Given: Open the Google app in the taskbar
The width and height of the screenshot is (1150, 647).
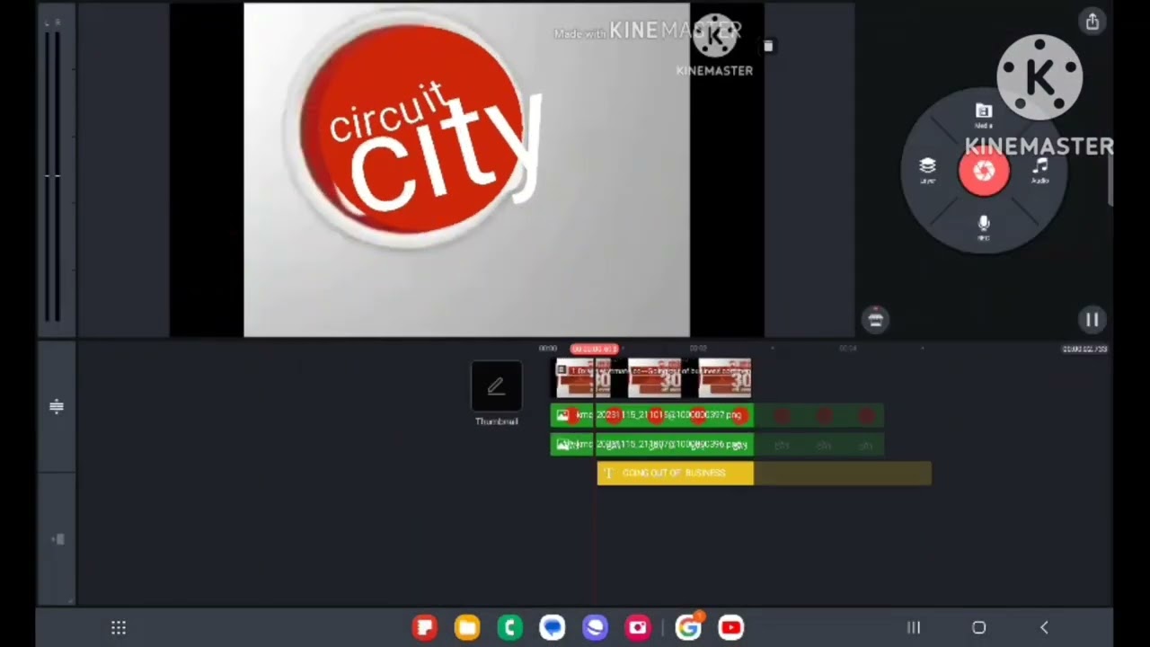Looking at the screenshot, I should (688, 627).
